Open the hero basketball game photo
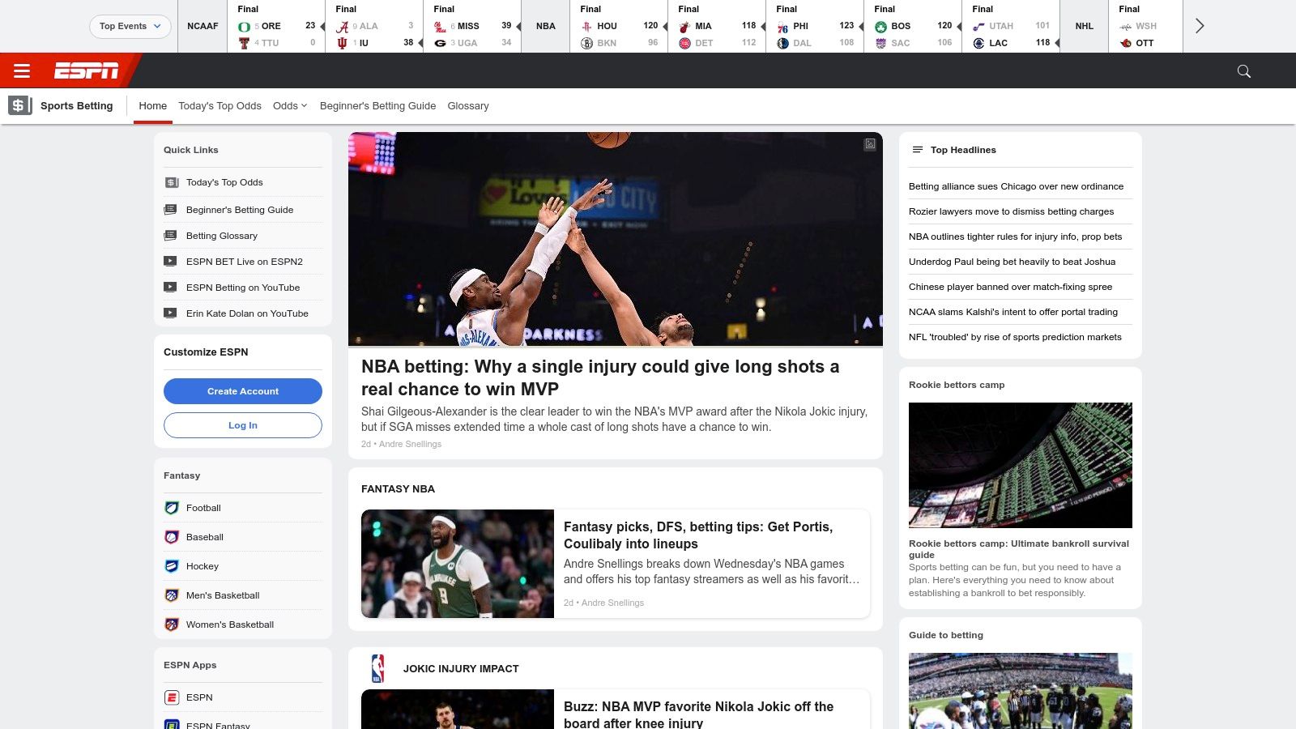Image resolution: width=1296 pixels, height=729 pixels. tap(616, 239)
